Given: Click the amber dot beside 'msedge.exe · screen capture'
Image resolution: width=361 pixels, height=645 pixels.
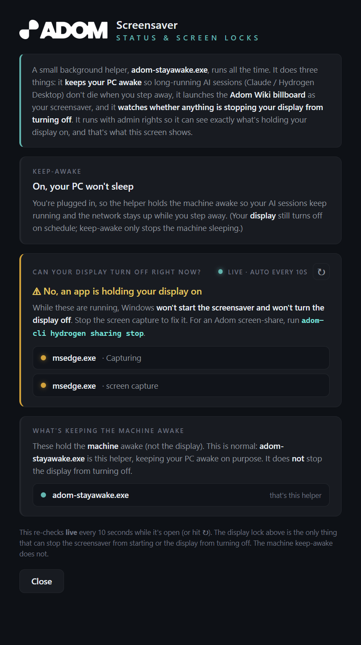Looking at the screenshot, I should point(43,386).
